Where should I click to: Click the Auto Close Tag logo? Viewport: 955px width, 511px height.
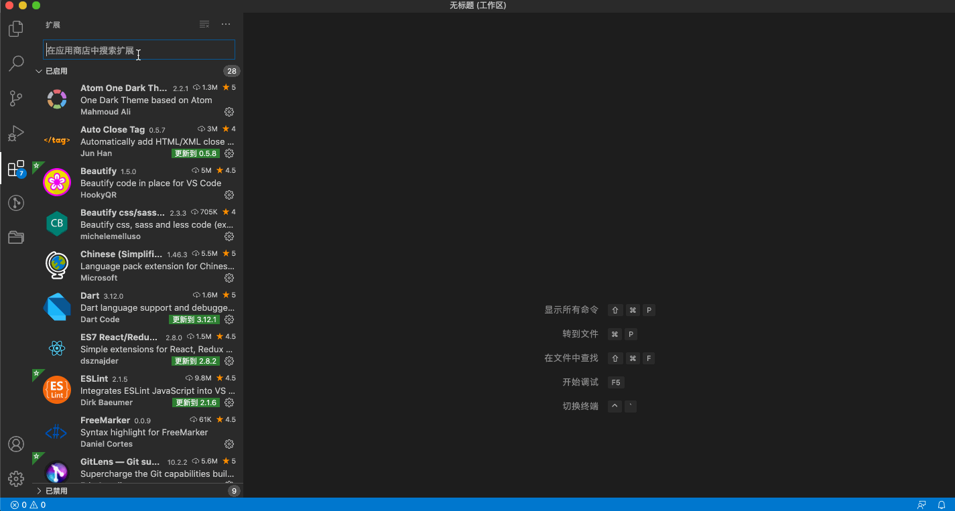[57, 141]
